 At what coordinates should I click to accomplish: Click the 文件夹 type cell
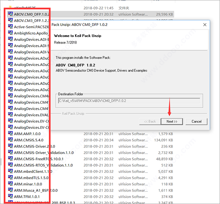pyautogui.click(x=124, y=8)
